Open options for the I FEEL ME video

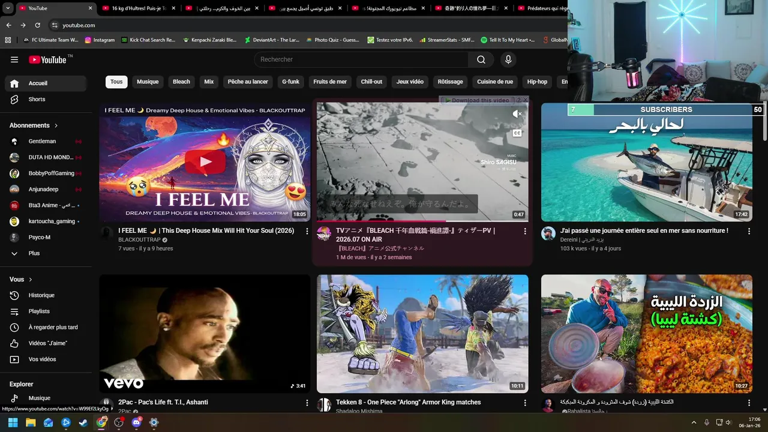click(307, 231)
